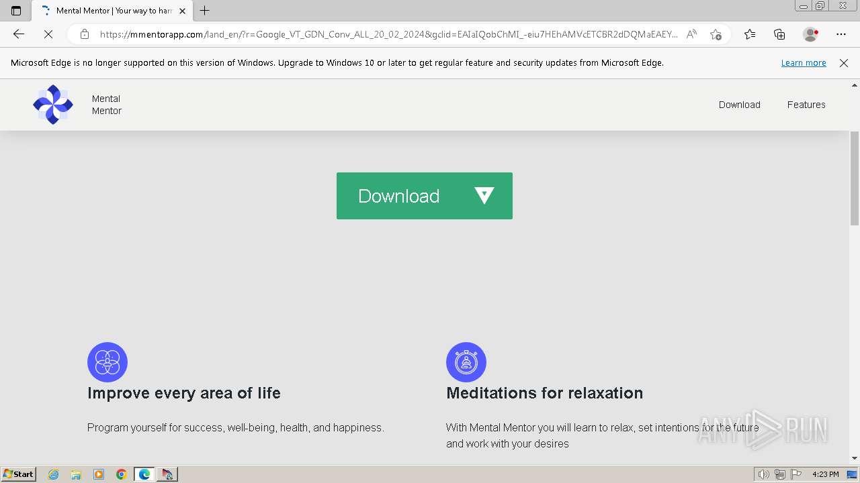Image resolution: width=860 pixels, height=483 pixels.
Task: Click the Improve every area circular icon
Action: (x=107, y=362)
